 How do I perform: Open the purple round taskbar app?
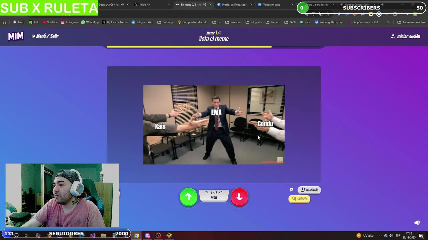click(x=147, y=236)
